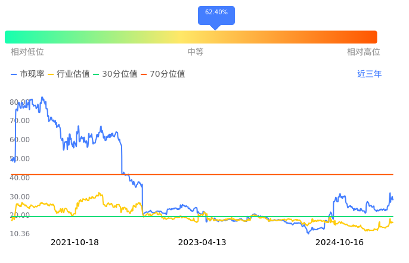Viewport: 409px width, 263px height.
Task: Click the 2023-04-13 date axis label
Action: tap(202, 243)
